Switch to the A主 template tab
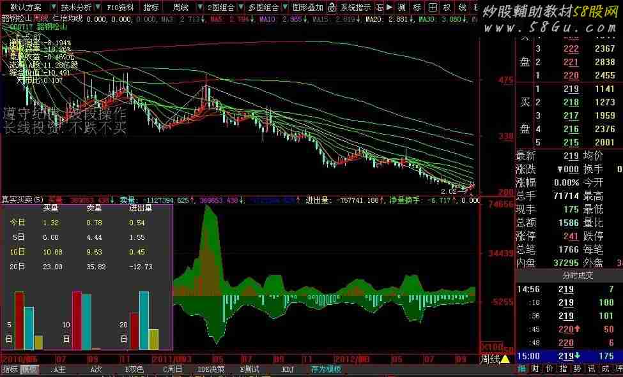This screenshot has height=377, width=623. pyautogui.click(x=59, y=369)
